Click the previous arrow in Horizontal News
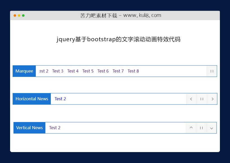 (x=191, y=99)
